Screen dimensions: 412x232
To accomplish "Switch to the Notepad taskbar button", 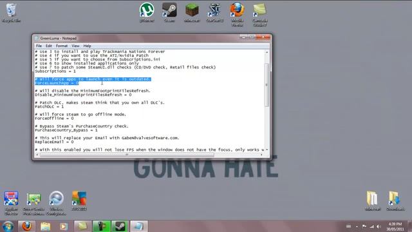I will point(139,226).
